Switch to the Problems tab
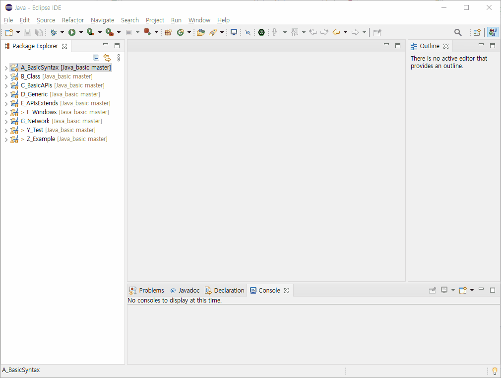This screenshot has height=378, width=501. (147, 290)
